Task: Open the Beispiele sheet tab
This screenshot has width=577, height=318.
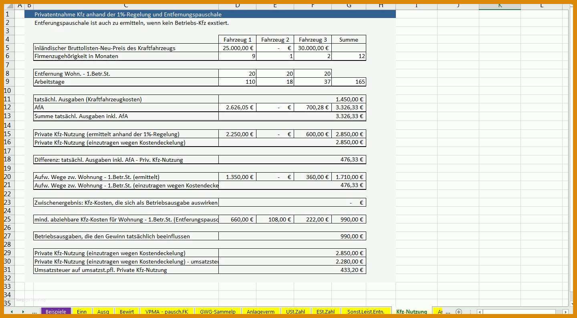Action: pos(56,312)
